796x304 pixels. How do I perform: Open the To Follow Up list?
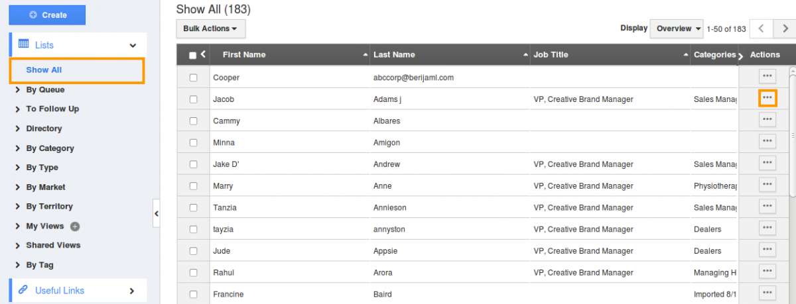(x=52, y=109)
